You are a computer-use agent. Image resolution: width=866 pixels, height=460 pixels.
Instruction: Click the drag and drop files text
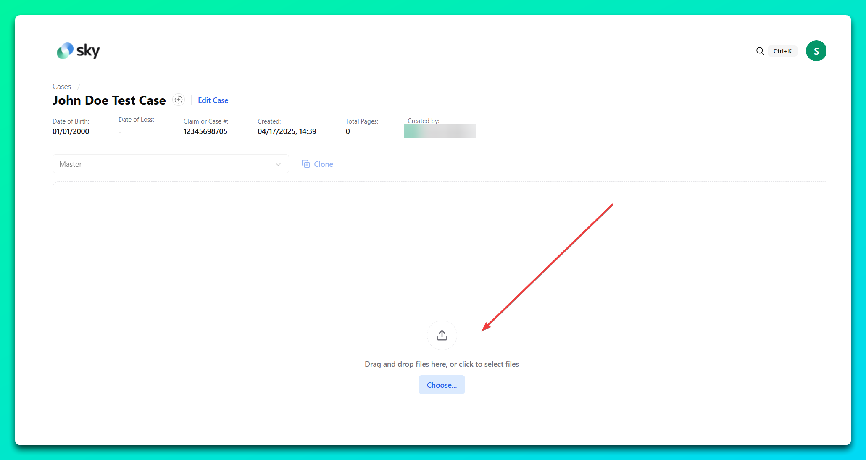coord(442,364)
